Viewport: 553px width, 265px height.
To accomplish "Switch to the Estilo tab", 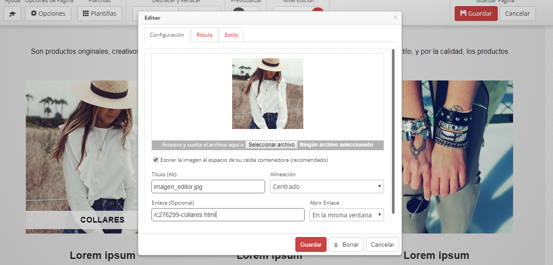I will coord(231,35).
